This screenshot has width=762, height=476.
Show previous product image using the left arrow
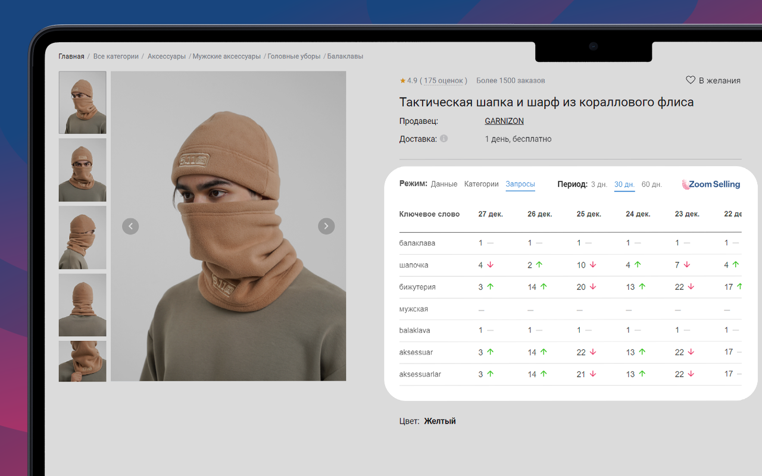click(x=130, y=226)
